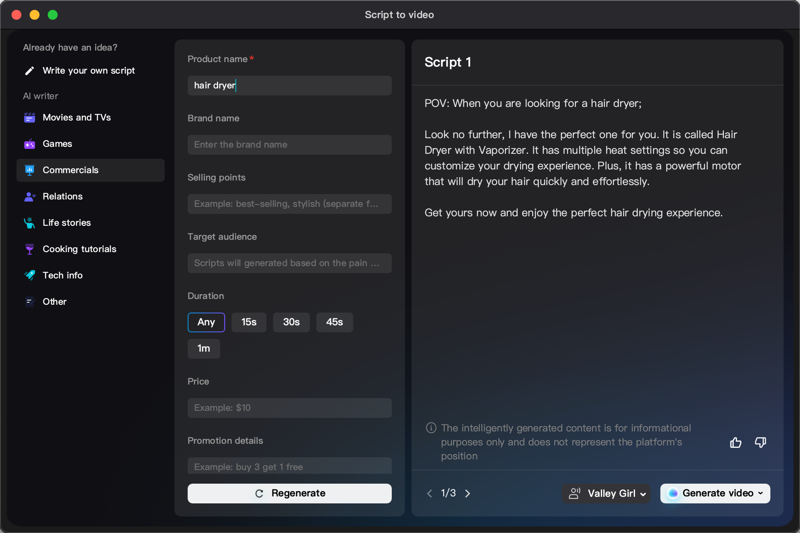Click the thumbs up feedback icon
This screenshot has width=800, height=533.
coord(735,442)
